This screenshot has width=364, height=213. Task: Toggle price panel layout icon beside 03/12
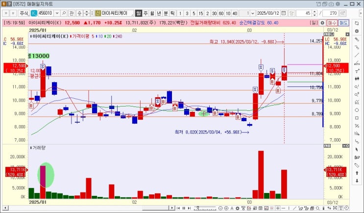[347, 34]
